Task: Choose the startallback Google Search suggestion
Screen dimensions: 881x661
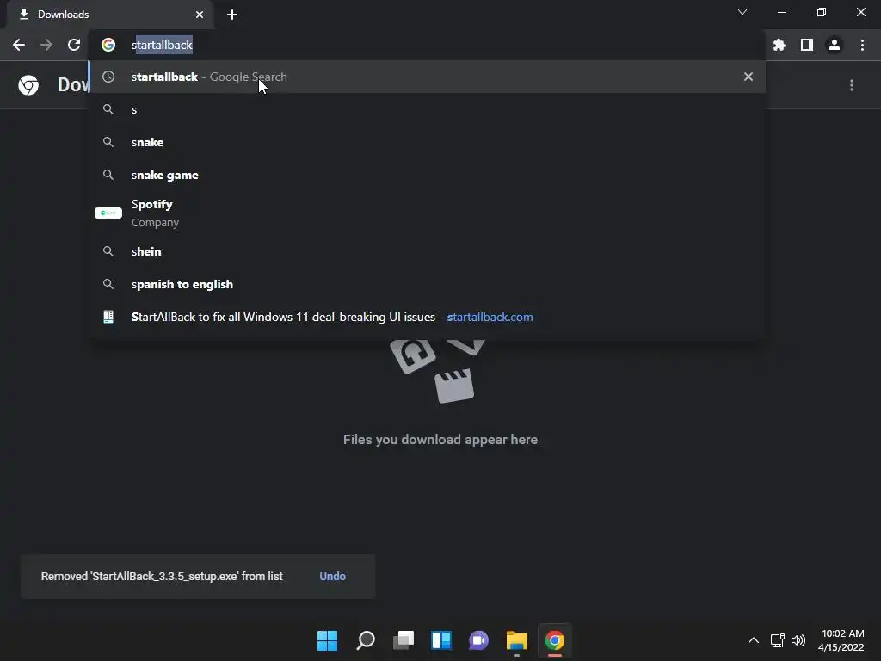Action: [427, 77]
